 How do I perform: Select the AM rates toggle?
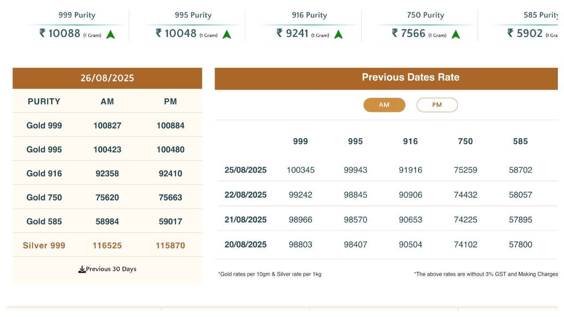click(384, 105)
